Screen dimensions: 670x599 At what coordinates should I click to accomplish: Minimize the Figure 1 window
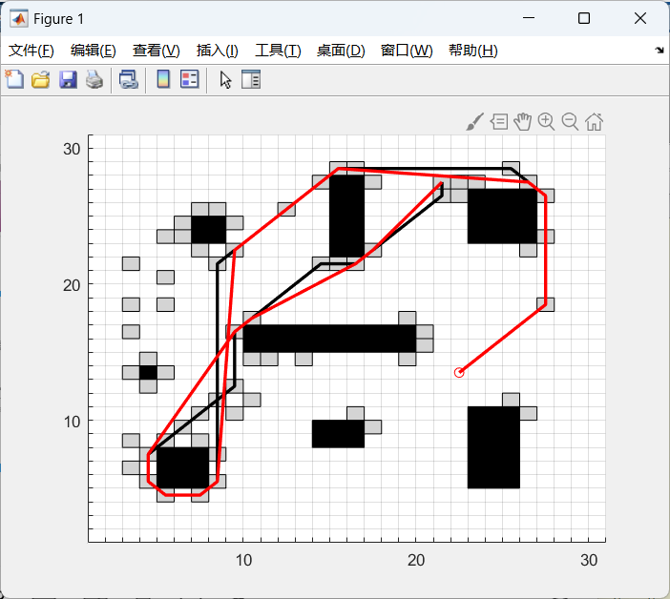pyautogui.click(x=529, y=18)
